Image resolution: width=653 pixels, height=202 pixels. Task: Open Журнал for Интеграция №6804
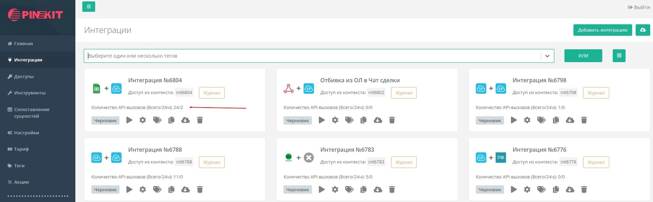point(212,93)
